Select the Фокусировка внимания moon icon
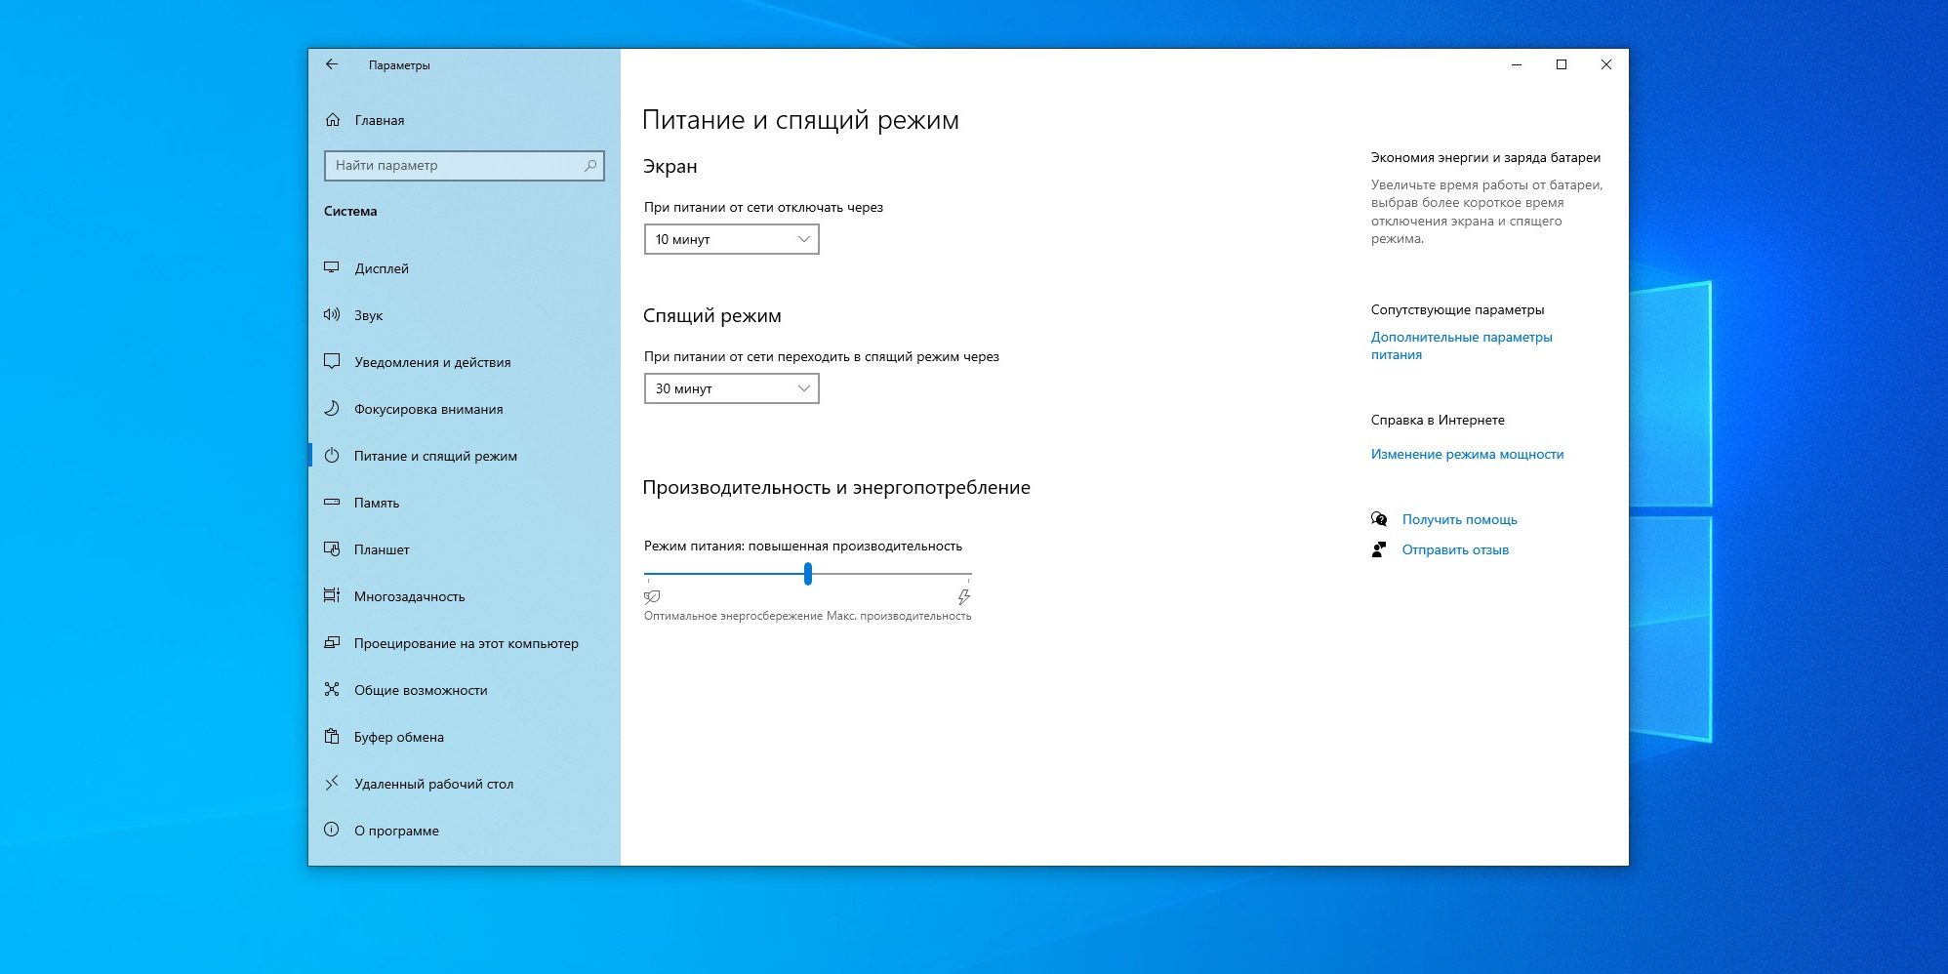1948x974 pixels. 332,409
